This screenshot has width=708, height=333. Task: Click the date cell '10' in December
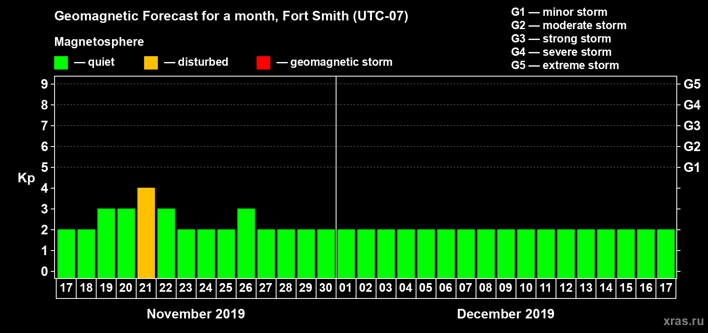(526, 288)
